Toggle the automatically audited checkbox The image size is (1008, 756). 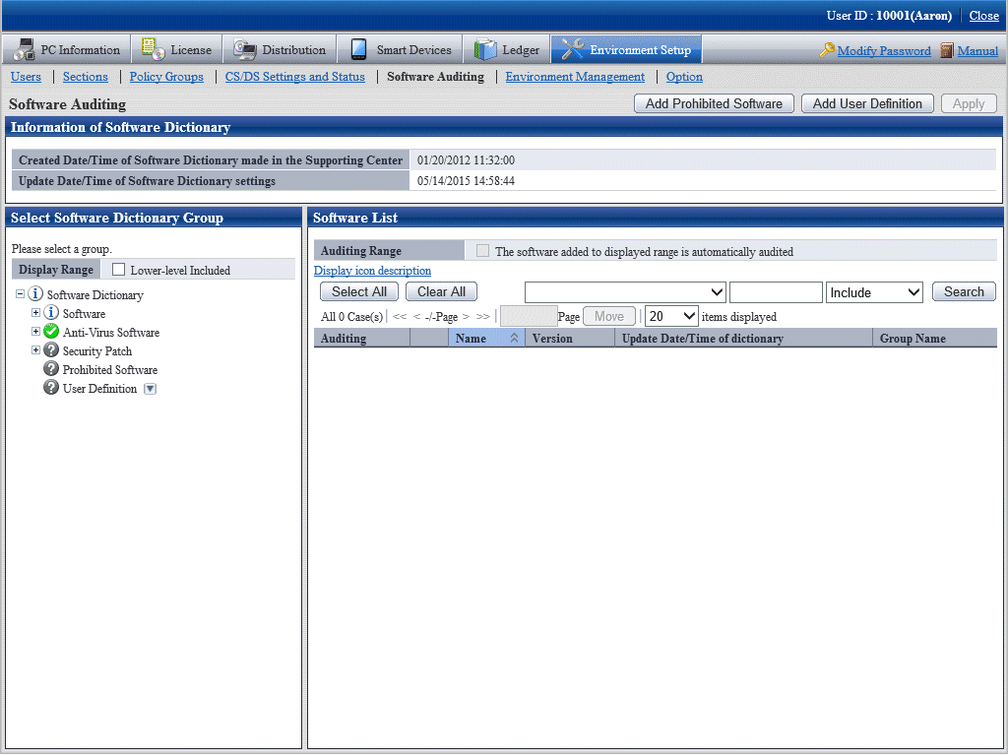pos(482,251)
